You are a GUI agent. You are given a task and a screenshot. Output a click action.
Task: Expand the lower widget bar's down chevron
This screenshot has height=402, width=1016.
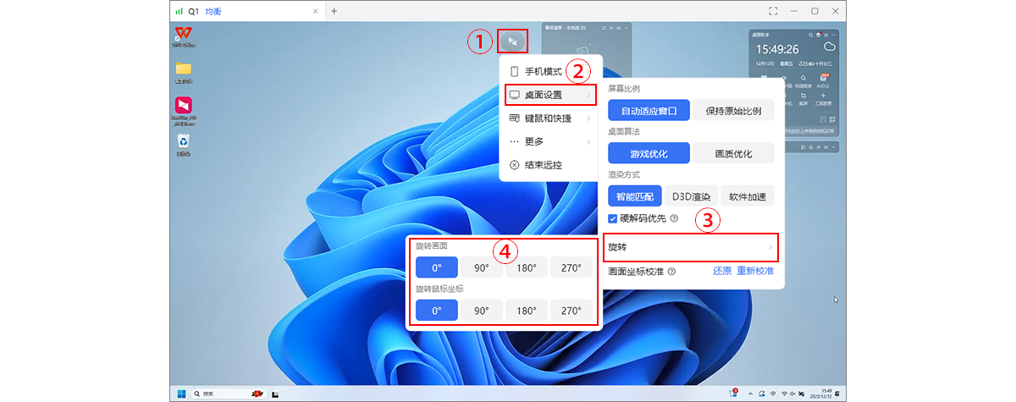pos(833,146)
